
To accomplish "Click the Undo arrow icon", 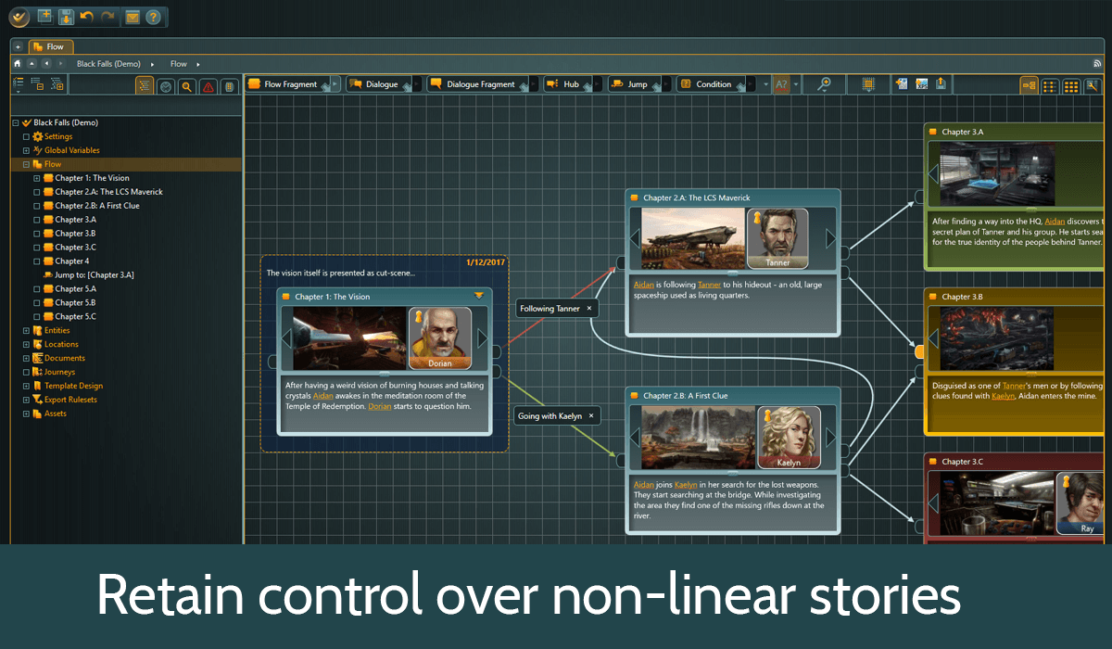I will pos(87,17).
